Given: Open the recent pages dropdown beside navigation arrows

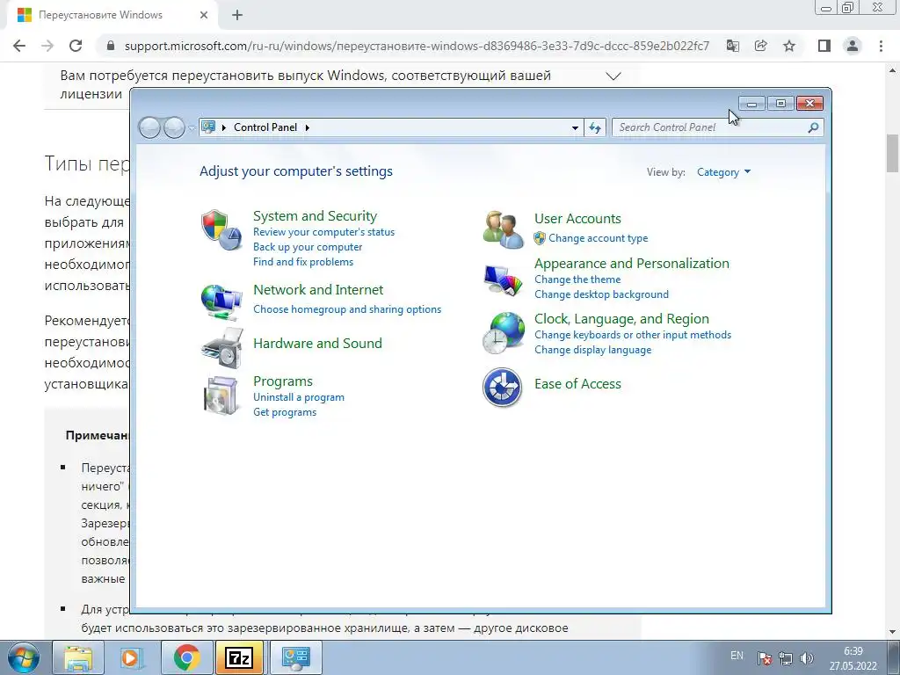Looking at the screenshot, I should [191, 128].
